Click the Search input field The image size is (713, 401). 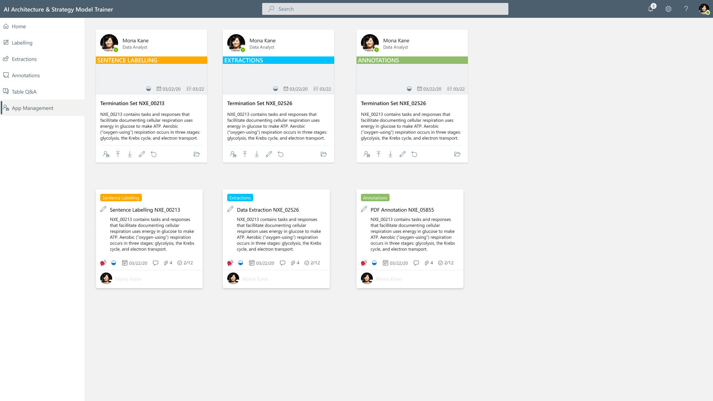pos(385,9)
